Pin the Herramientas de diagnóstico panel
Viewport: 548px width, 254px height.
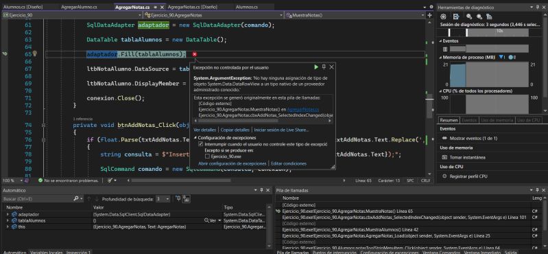[537, 7]
